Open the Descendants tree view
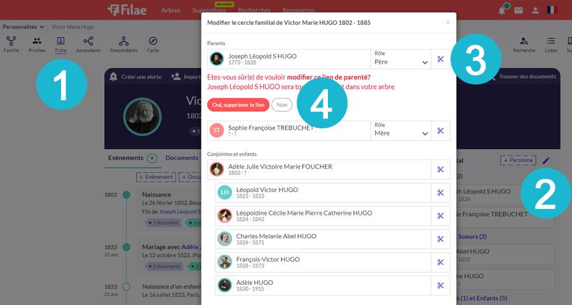572x305 pixels. (x=123, y=44)
